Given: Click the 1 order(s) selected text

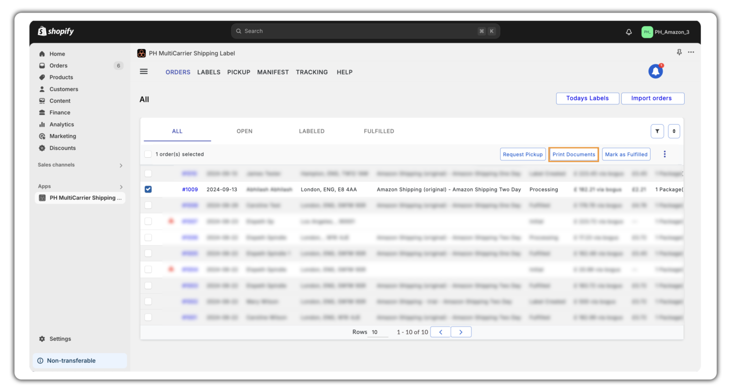Looking at the screenshot, I should pos(179,154).
